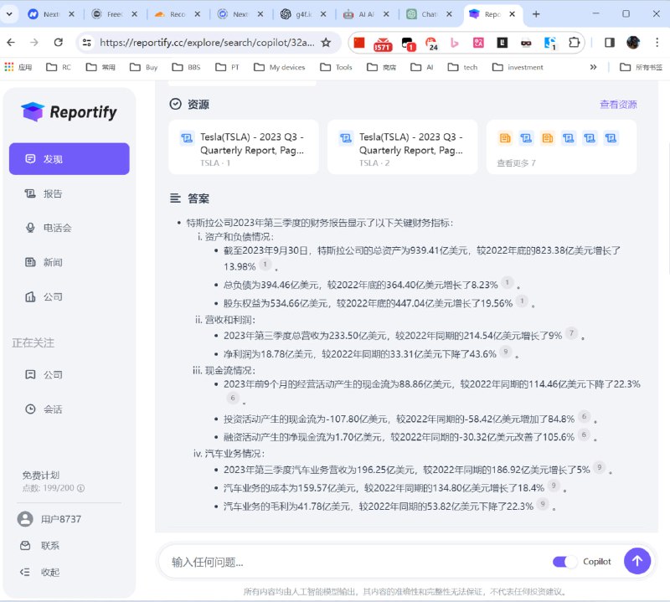Open the 会话 item under 正在关注

[x=46, y=409]
